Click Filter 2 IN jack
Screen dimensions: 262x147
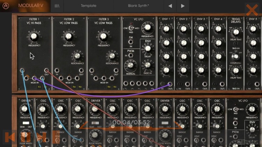tap(57, 70)
